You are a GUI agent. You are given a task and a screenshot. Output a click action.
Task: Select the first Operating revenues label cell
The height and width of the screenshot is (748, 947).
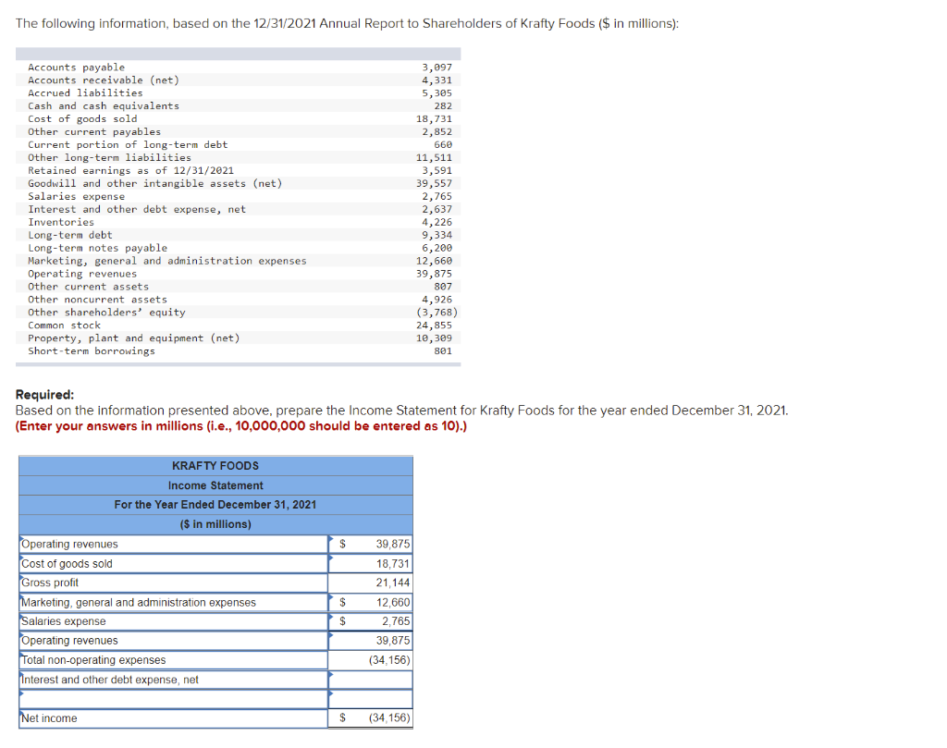pos(173,544)
